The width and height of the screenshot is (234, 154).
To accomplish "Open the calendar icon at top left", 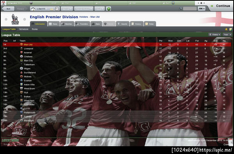I will click(4, 3).
